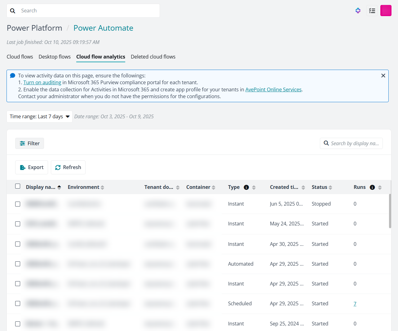Check the first flow row's checkbox
This screenshot has width=398, height=331.
coord(18,204)
